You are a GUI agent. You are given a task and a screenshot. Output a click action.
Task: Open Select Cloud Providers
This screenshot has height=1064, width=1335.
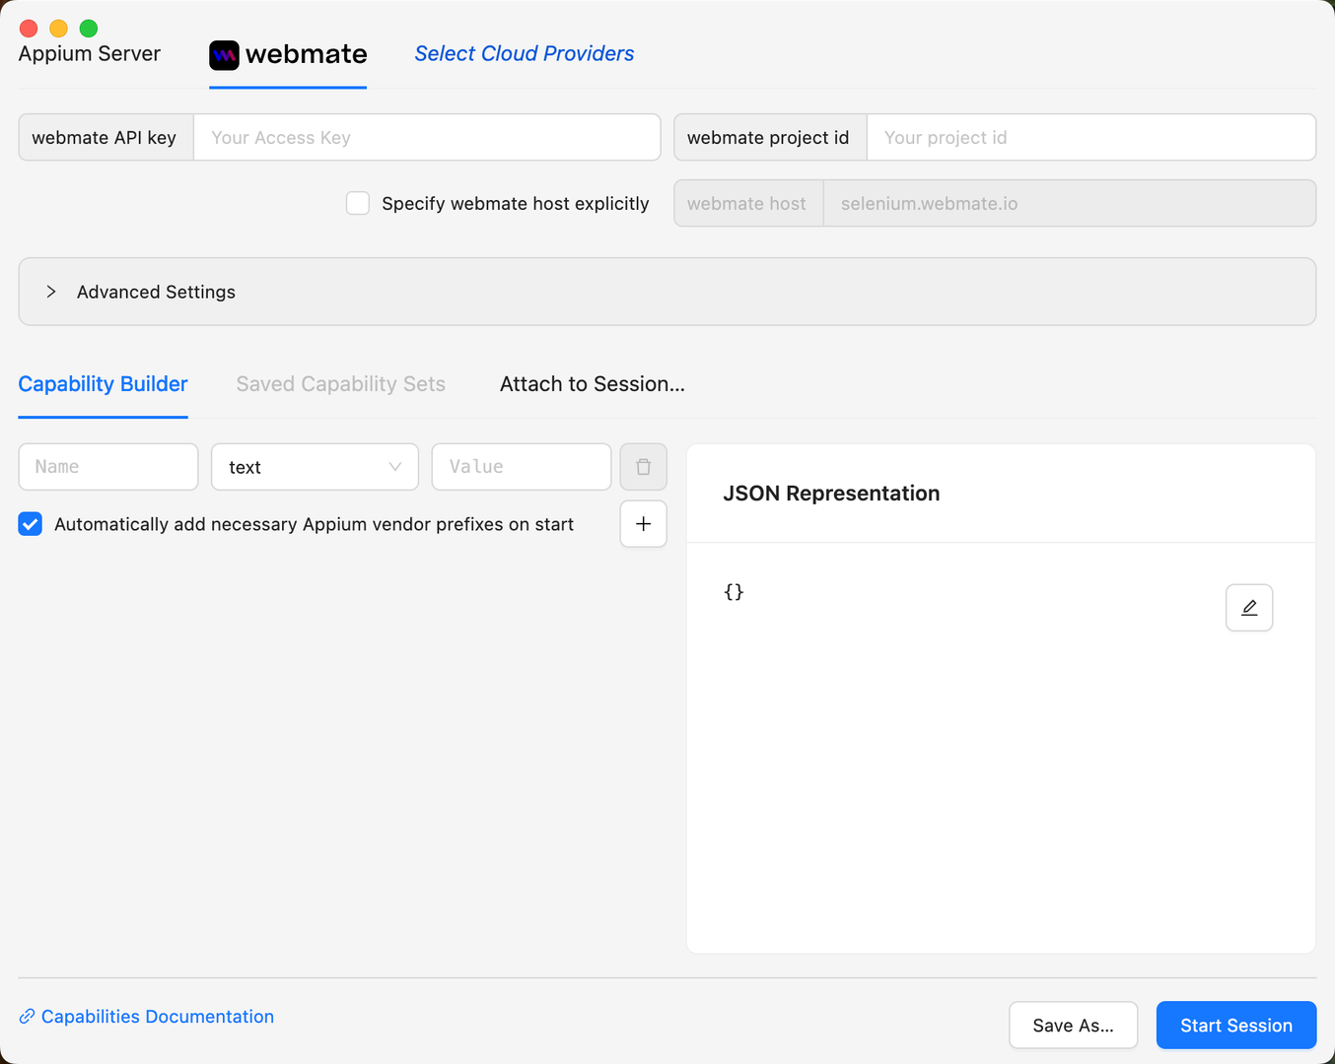coord(525,54)
